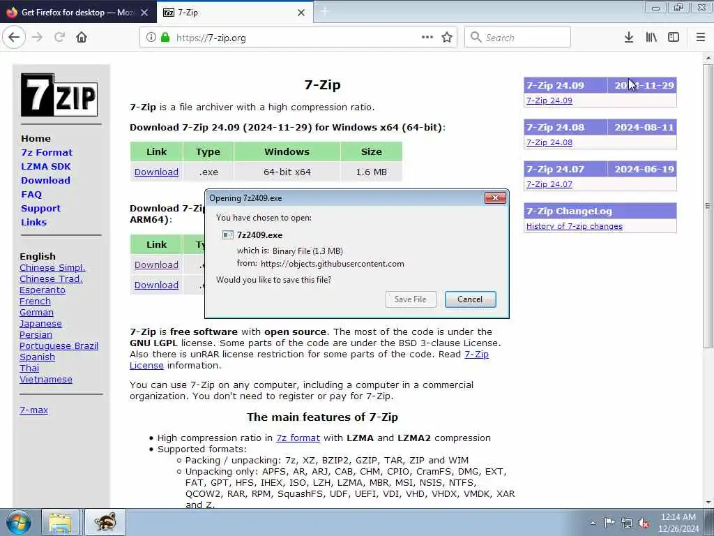Switch language to Vietnamese
Image resolution: width=714 pixels, height=536 pixels.
click(45, 379)
